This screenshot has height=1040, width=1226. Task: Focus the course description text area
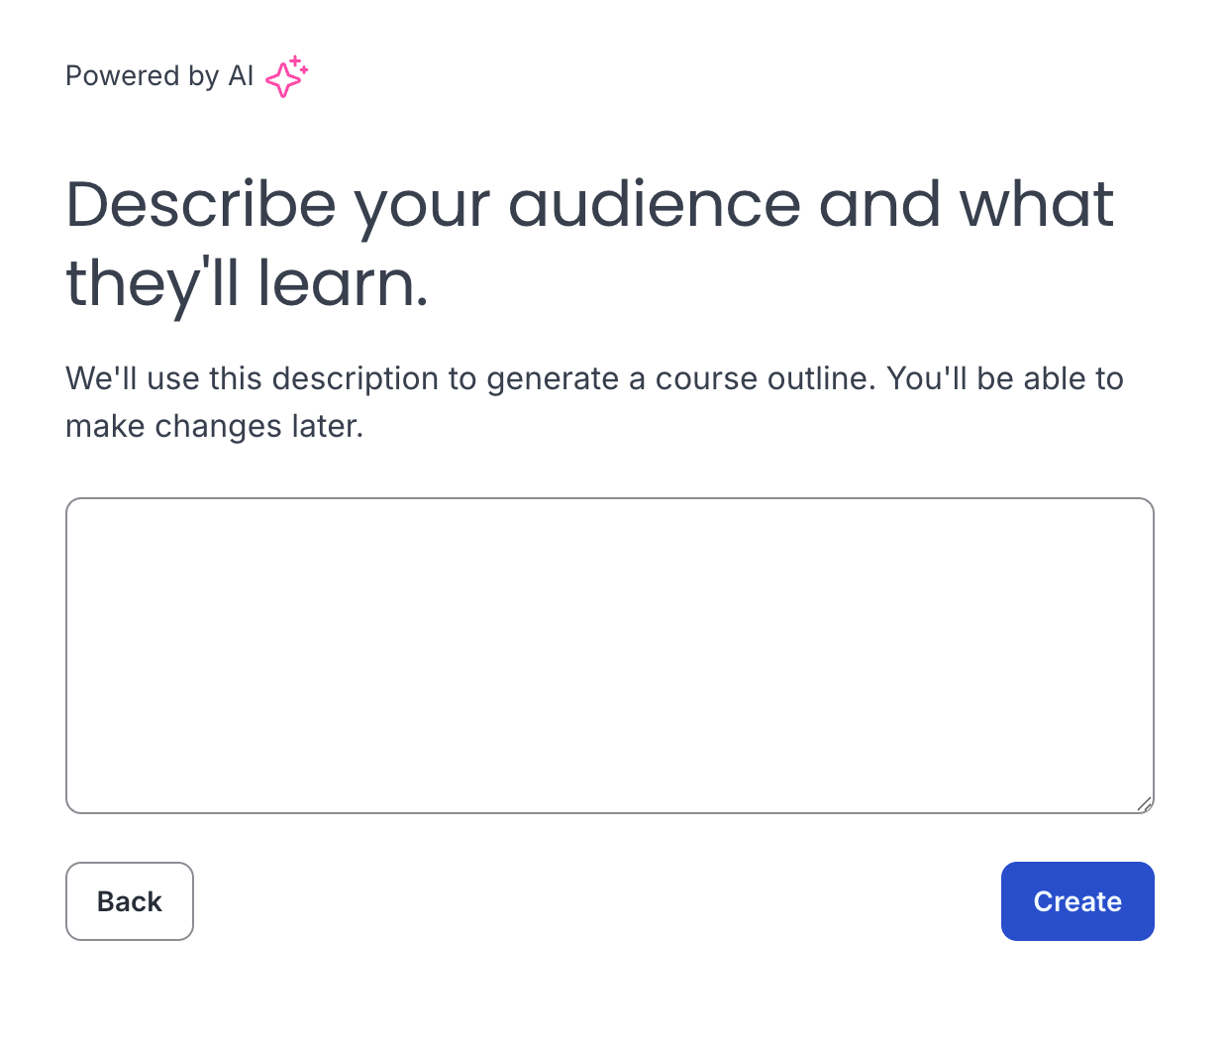609,655
